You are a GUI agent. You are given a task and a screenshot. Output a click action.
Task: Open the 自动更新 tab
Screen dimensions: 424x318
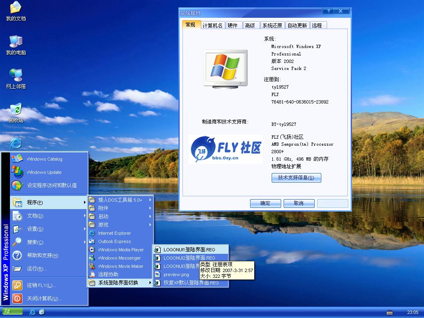[297, 25]
